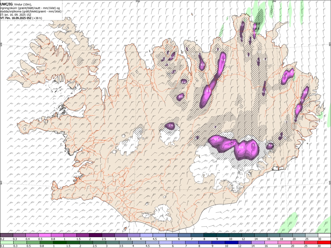This screenshot has width=331, height=248.
Task: Click the legend line 'rigning/skúrir (grænt/blátt/rautt - mm/1klst) og'
Action: click(30, 8)
